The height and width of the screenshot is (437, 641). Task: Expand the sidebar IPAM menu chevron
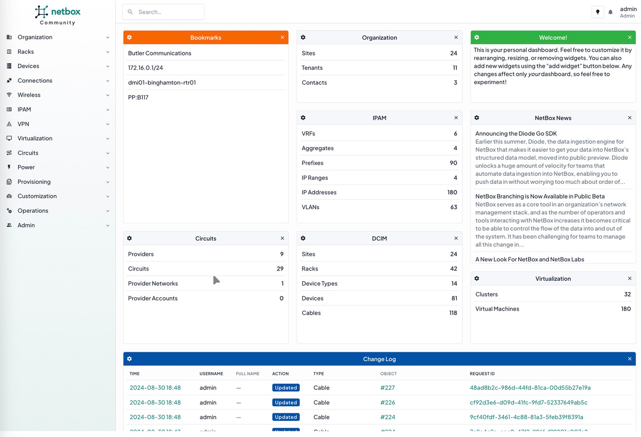coord(107,110)
